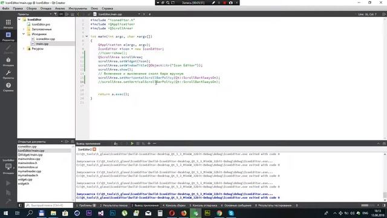Open QWidget/main.cpp from open documents
Screen dimensions: 387x218
coord(30,155)
